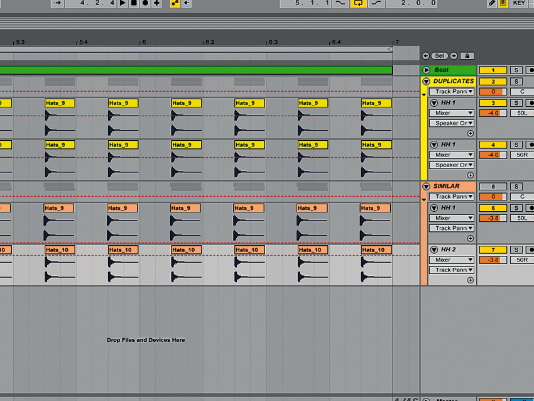Enable Draw Mode pencil icon
This screenshot has width=534, height=401.
point(493,3)
